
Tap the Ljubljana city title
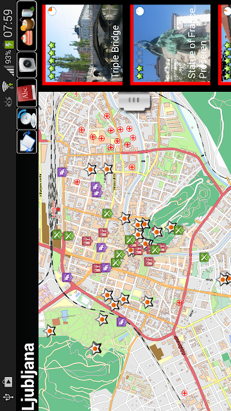pyautogui.click(x=28, y=377)
